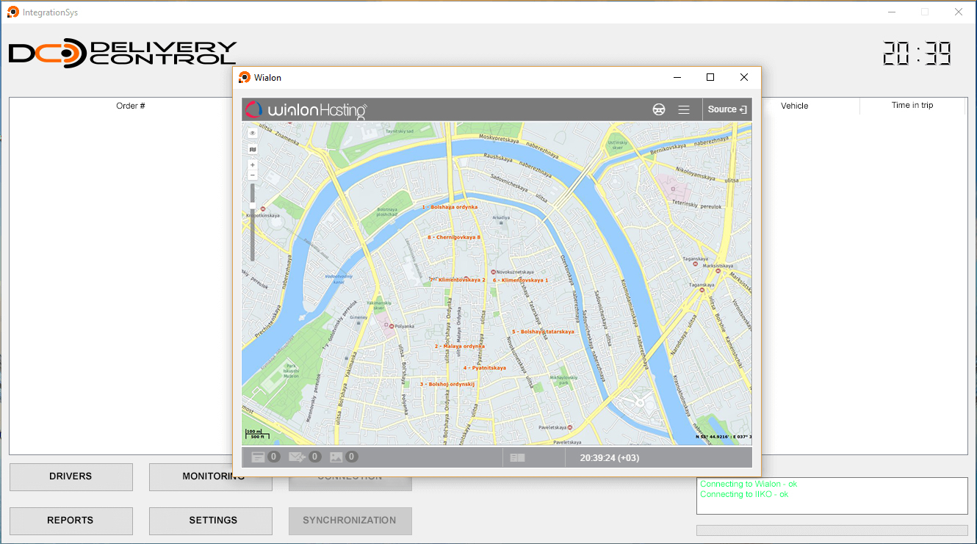Click the Source logout button

click(x=727, y=109)
